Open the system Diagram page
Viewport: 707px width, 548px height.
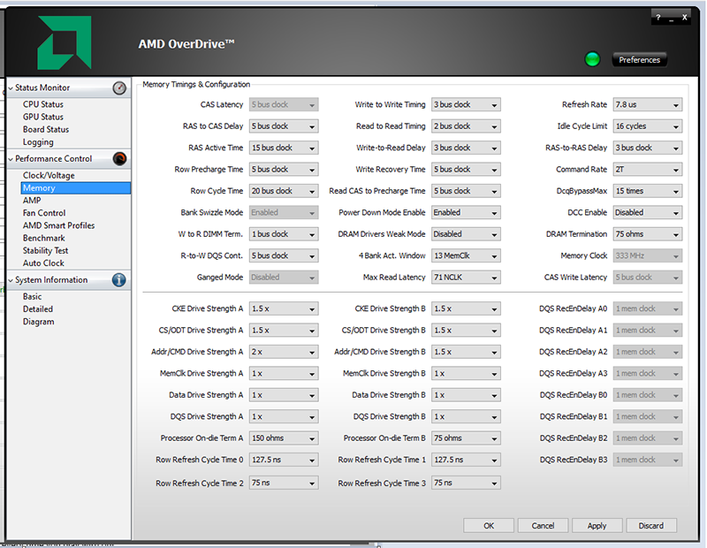pos(39,322)
